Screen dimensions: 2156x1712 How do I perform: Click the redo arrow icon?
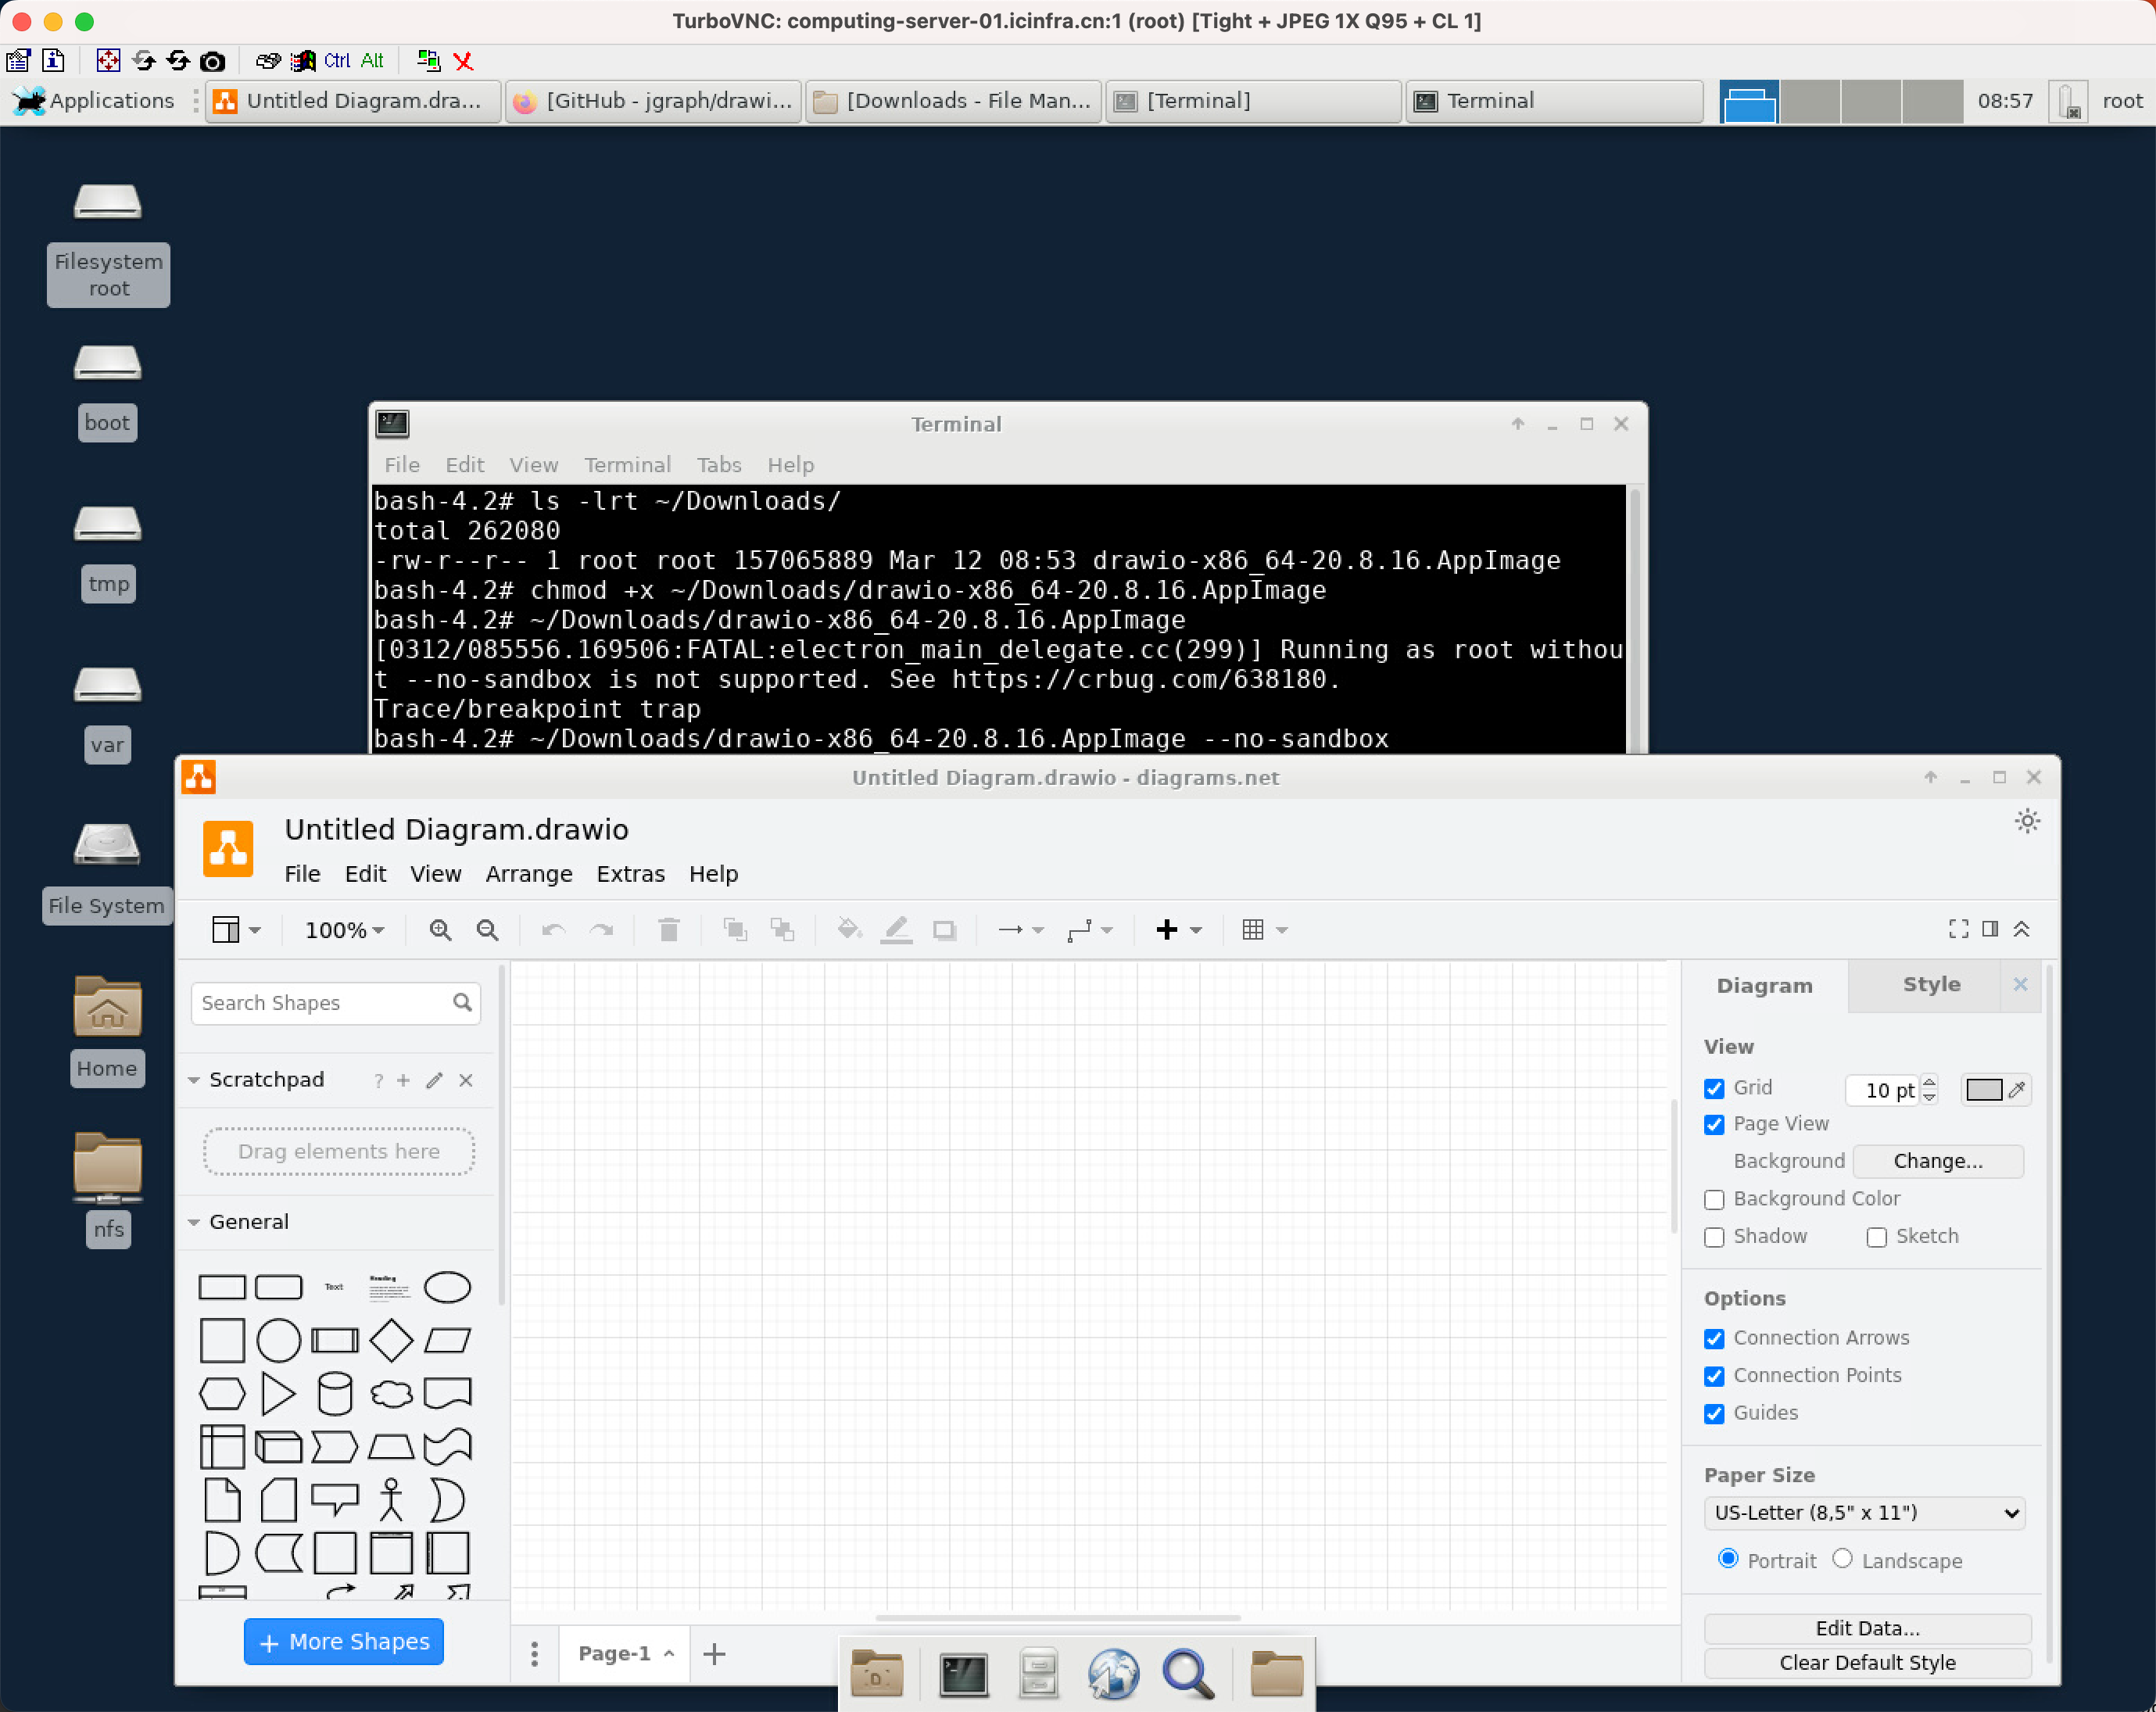[601, 930]
